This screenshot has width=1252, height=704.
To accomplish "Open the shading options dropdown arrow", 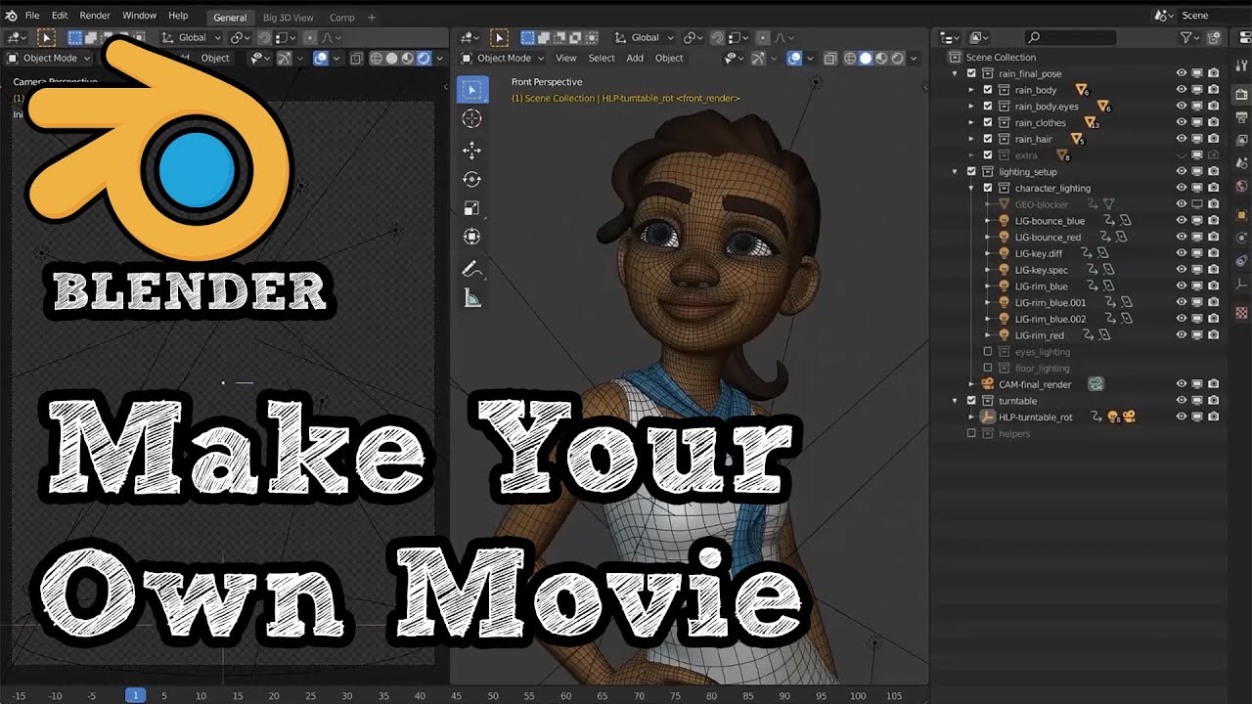I will pyautogui.click(x=914, y=58).
